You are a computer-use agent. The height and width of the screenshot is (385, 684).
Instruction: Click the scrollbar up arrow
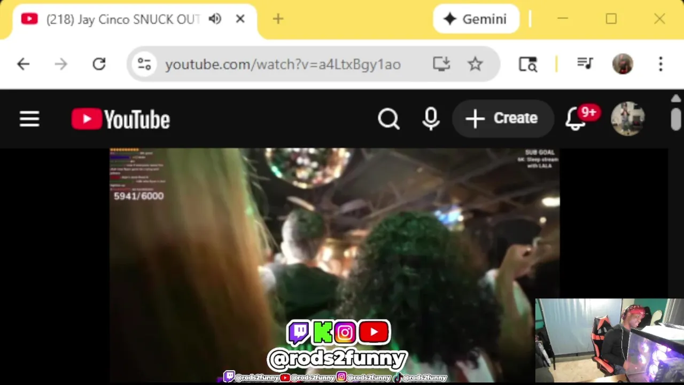(x=676, y=99)
